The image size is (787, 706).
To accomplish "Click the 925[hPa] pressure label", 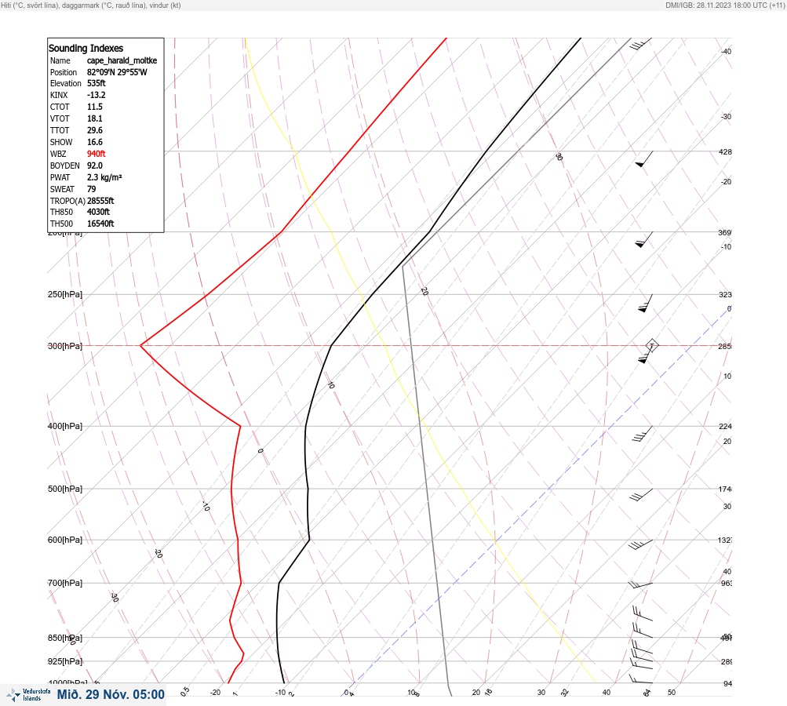I will point(65,661).
